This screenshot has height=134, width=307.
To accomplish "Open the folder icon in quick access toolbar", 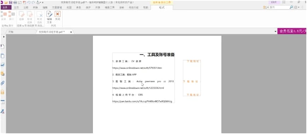I will 6,2.
